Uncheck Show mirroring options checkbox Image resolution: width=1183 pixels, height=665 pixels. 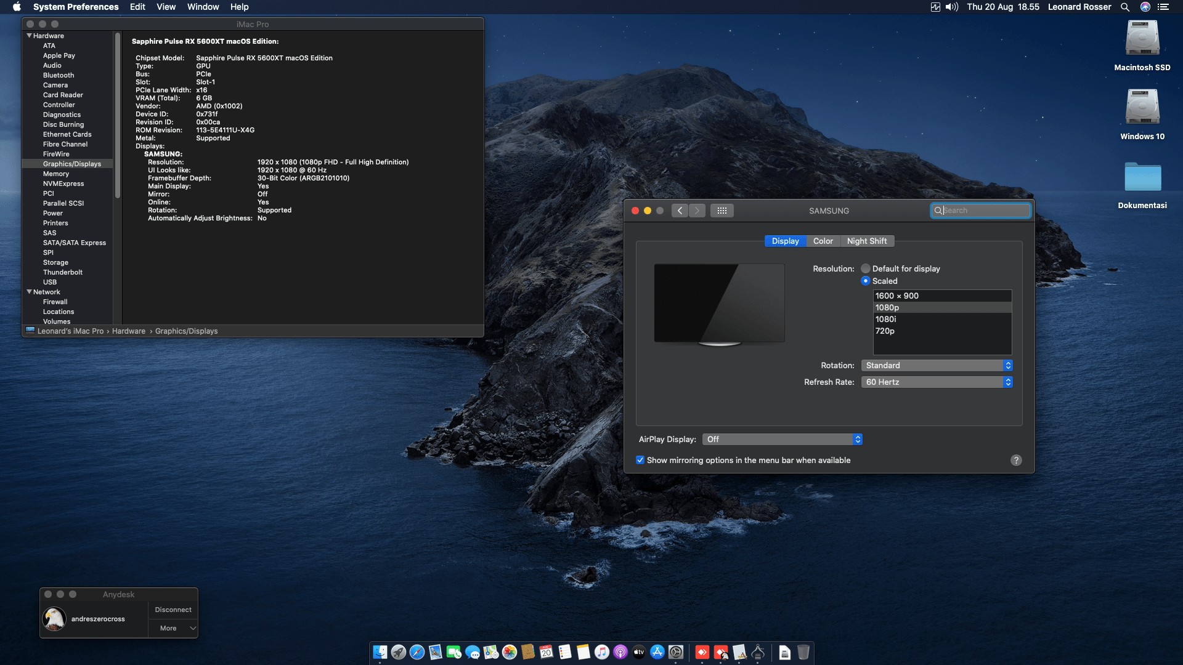(640, 460)
